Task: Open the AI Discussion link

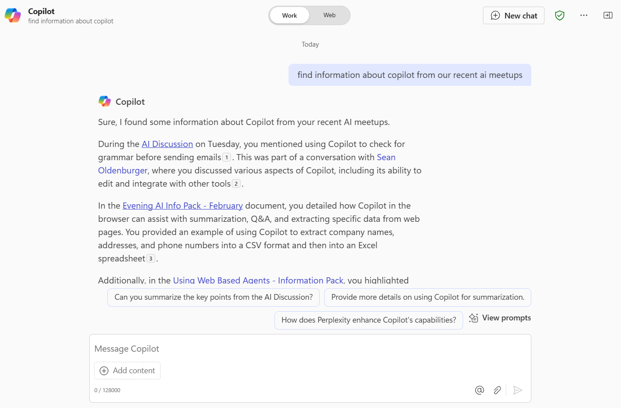Action: pos(167,144)
